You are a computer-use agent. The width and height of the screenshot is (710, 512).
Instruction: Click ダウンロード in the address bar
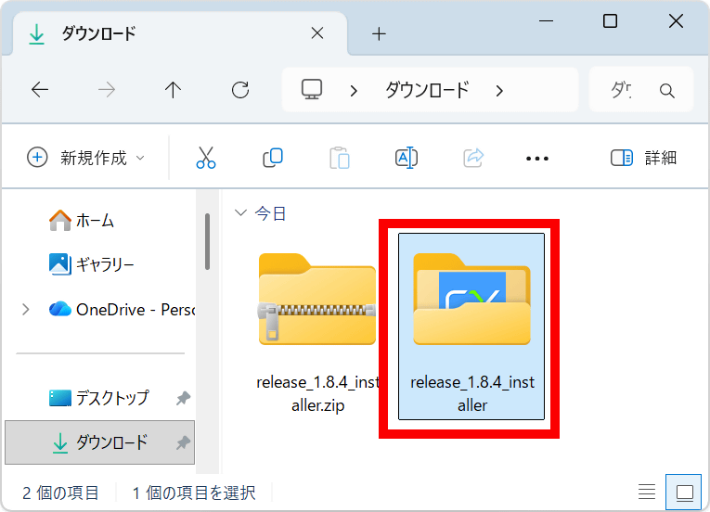(427, 90)
